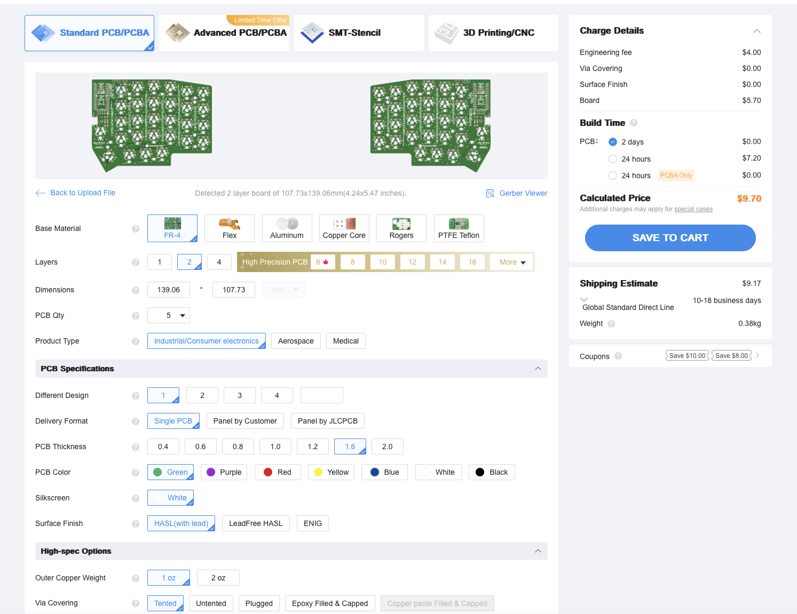Choose the Aluminum base material icon
The height and width of the screenshot is (614, 797).
(287, 224)
